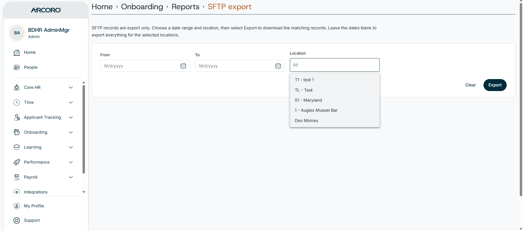Click the People ID card icon
Viewport: 523px width, 231px height.
click(17, 67)
